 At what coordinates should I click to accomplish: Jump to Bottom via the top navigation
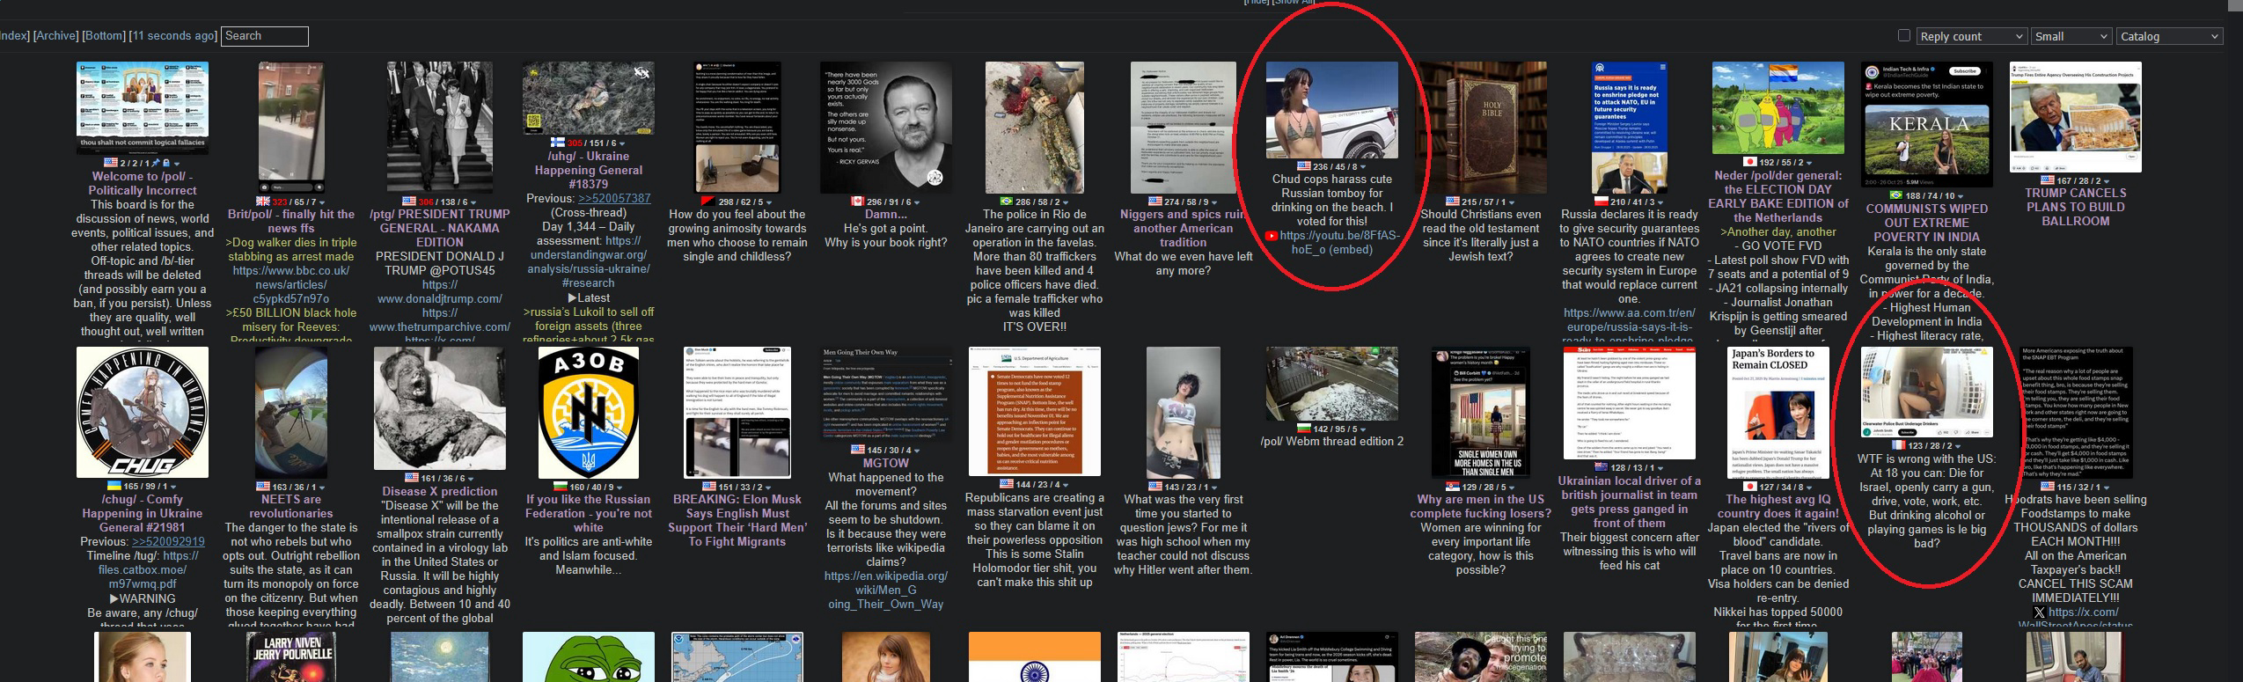(x=104, y=36)
